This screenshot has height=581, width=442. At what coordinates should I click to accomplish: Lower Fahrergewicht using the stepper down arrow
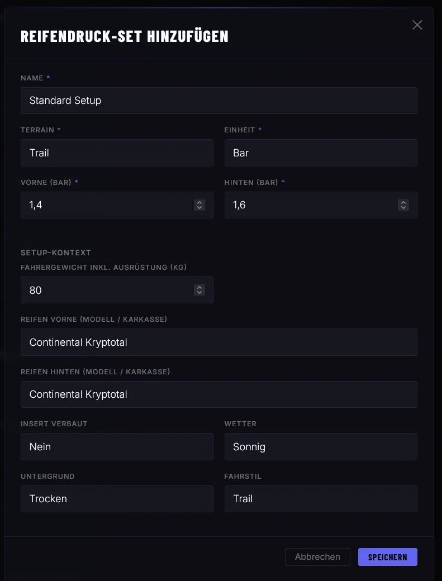tap(199, 293)
